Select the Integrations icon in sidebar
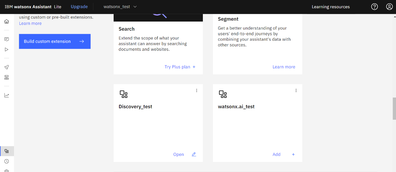The height and width of the screenshot is (172, 396). coord(7,151)
